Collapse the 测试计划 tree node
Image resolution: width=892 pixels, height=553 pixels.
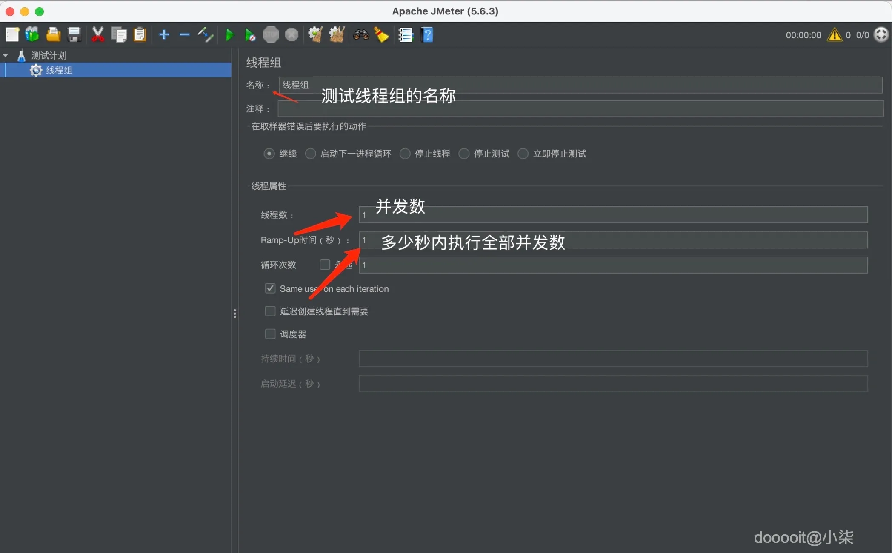(6, 55)
